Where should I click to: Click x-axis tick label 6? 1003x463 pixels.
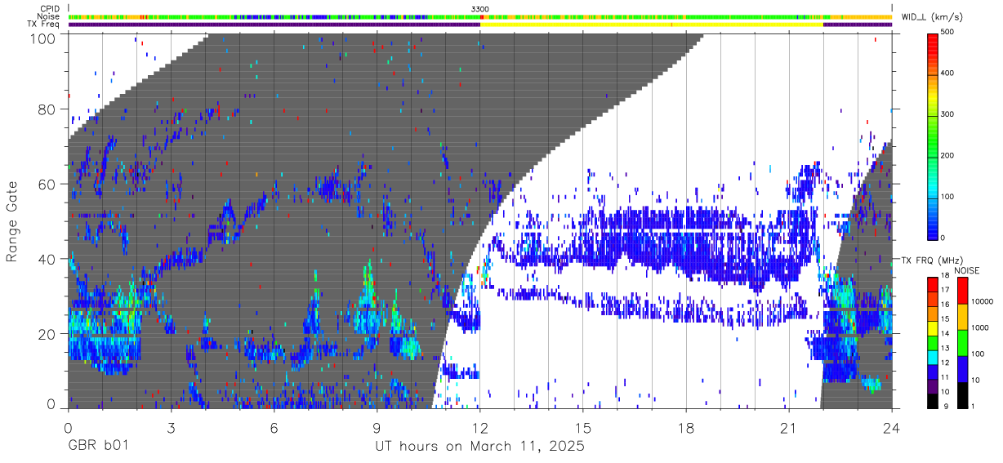(274, 427)
